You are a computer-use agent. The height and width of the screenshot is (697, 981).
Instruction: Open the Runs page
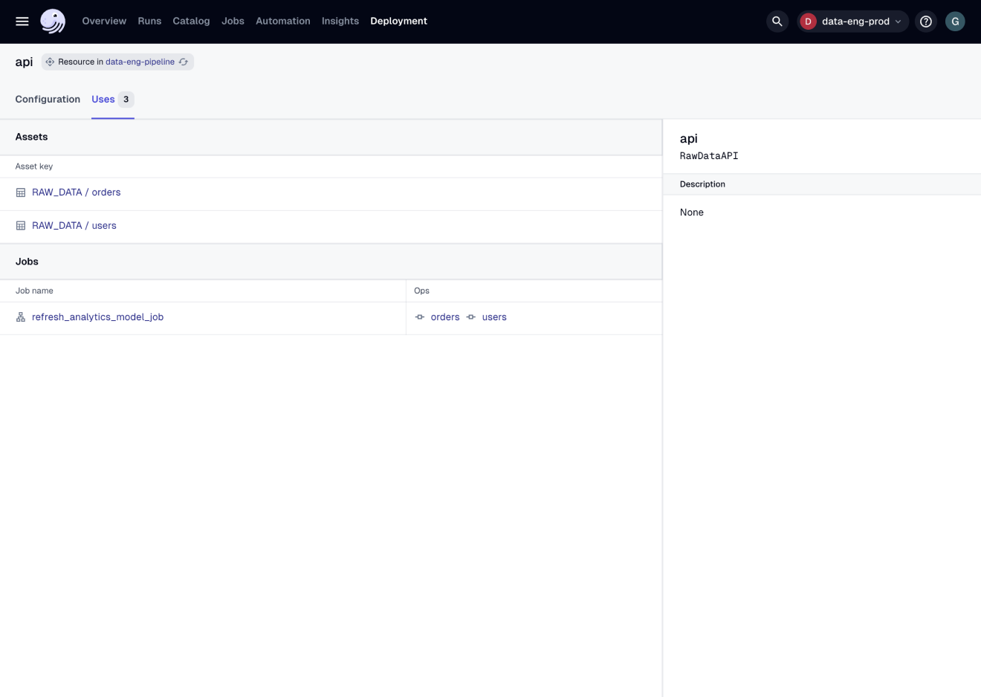point(149,21)
